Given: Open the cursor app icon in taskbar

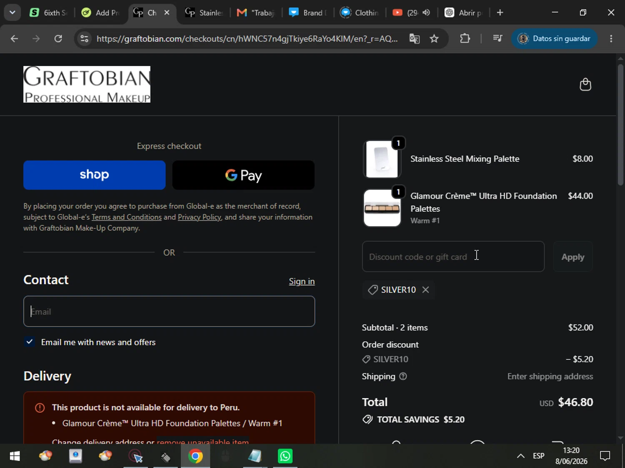Looking at the screenshot, I should 136,456.
